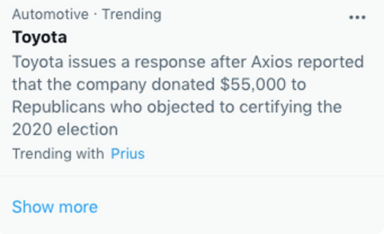This screenshot has width=384, height=234.
Task: Click the word certifying in the summary
Action: [x=275, y=107]
